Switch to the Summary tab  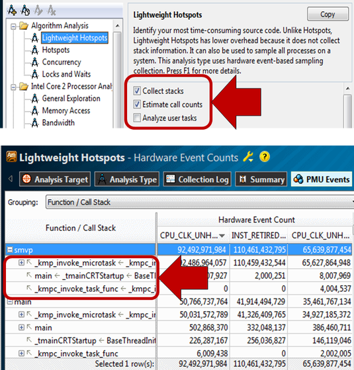coord(261,179)
